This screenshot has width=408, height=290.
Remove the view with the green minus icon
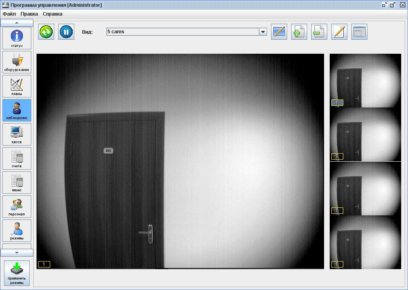pyautogui.click(x=319, y=32)
